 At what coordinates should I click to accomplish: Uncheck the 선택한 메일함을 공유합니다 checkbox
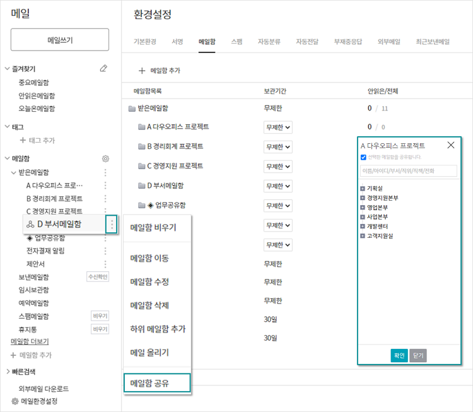(x=363, y=157)
